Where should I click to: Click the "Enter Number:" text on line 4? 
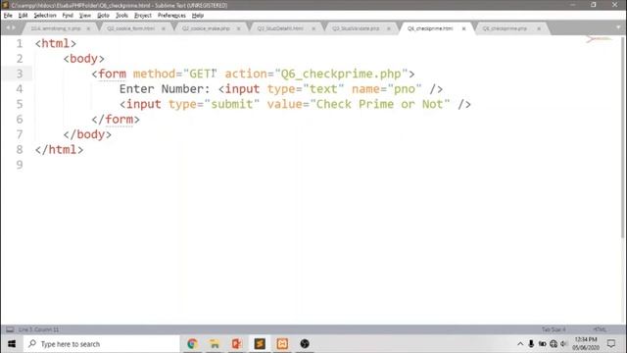pos(165,89)
